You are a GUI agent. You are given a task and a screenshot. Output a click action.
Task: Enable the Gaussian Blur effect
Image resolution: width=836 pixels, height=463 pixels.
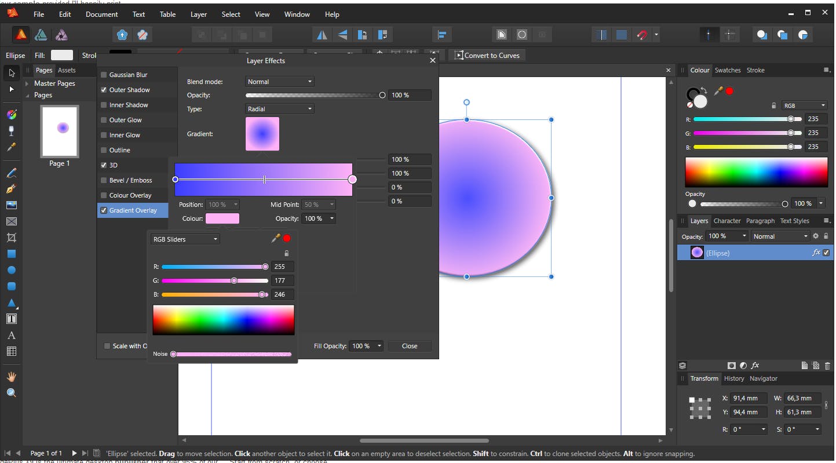click(104, 75)
